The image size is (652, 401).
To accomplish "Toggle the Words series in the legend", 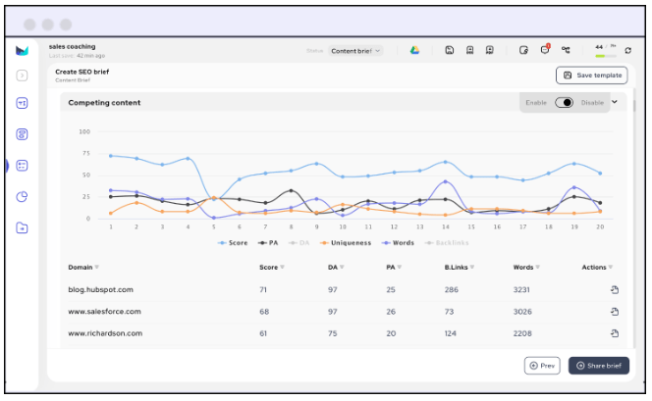I will coord(398,243).
